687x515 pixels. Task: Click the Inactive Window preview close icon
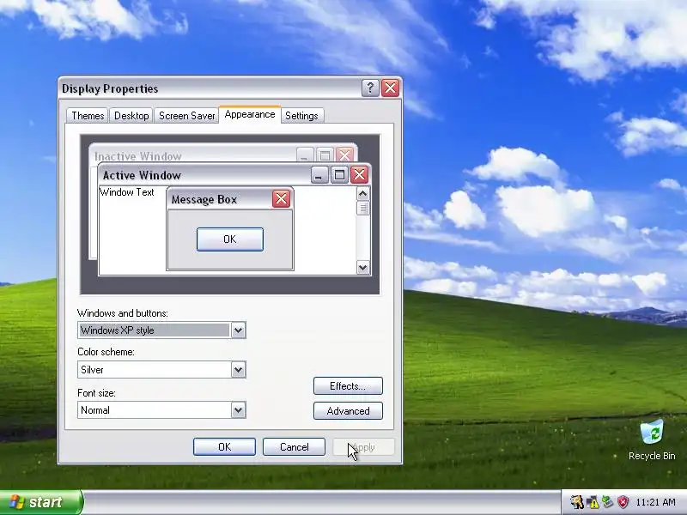[x=345, y=155]
